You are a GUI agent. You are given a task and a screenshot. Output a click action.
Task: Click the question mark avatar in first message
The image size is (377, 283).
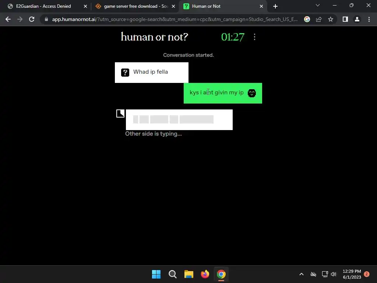click(125, 73)
